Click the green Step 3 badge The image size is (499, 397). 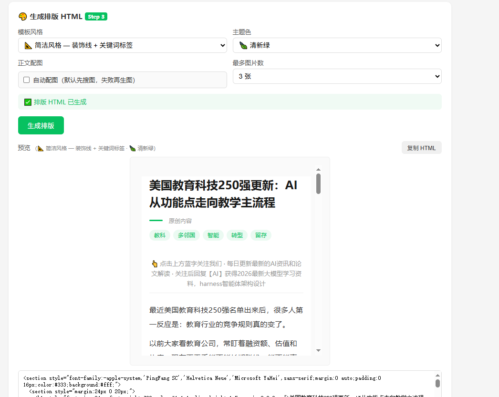point(96,17)
